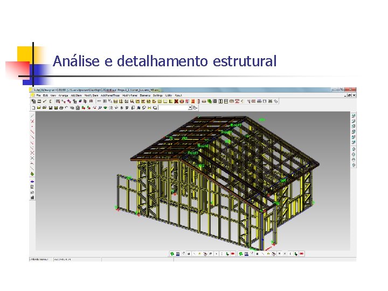388x291 pixels.
Task: Click the Print toolbar icon
Action: click(61, 108)
